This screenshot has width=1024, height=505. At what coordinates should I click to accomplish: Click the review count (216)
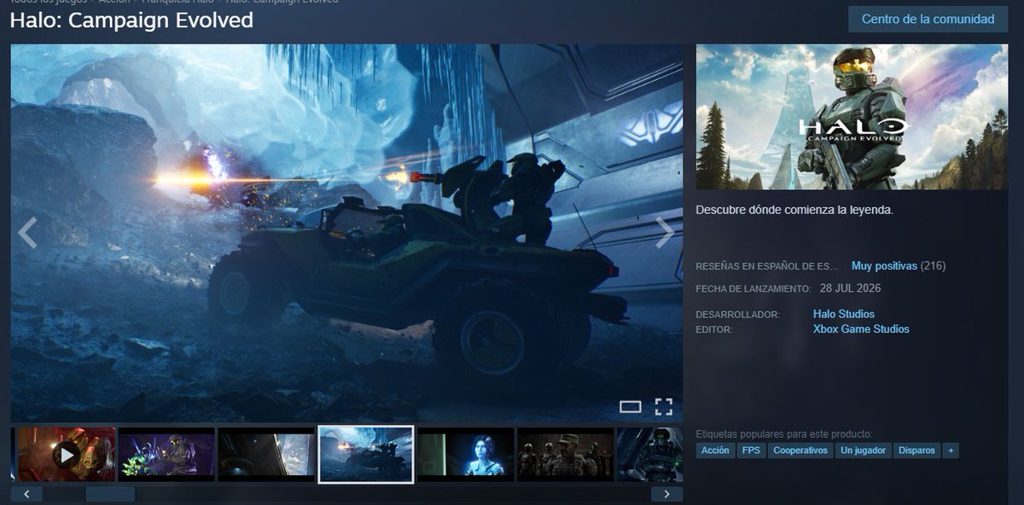click(933, 266)
